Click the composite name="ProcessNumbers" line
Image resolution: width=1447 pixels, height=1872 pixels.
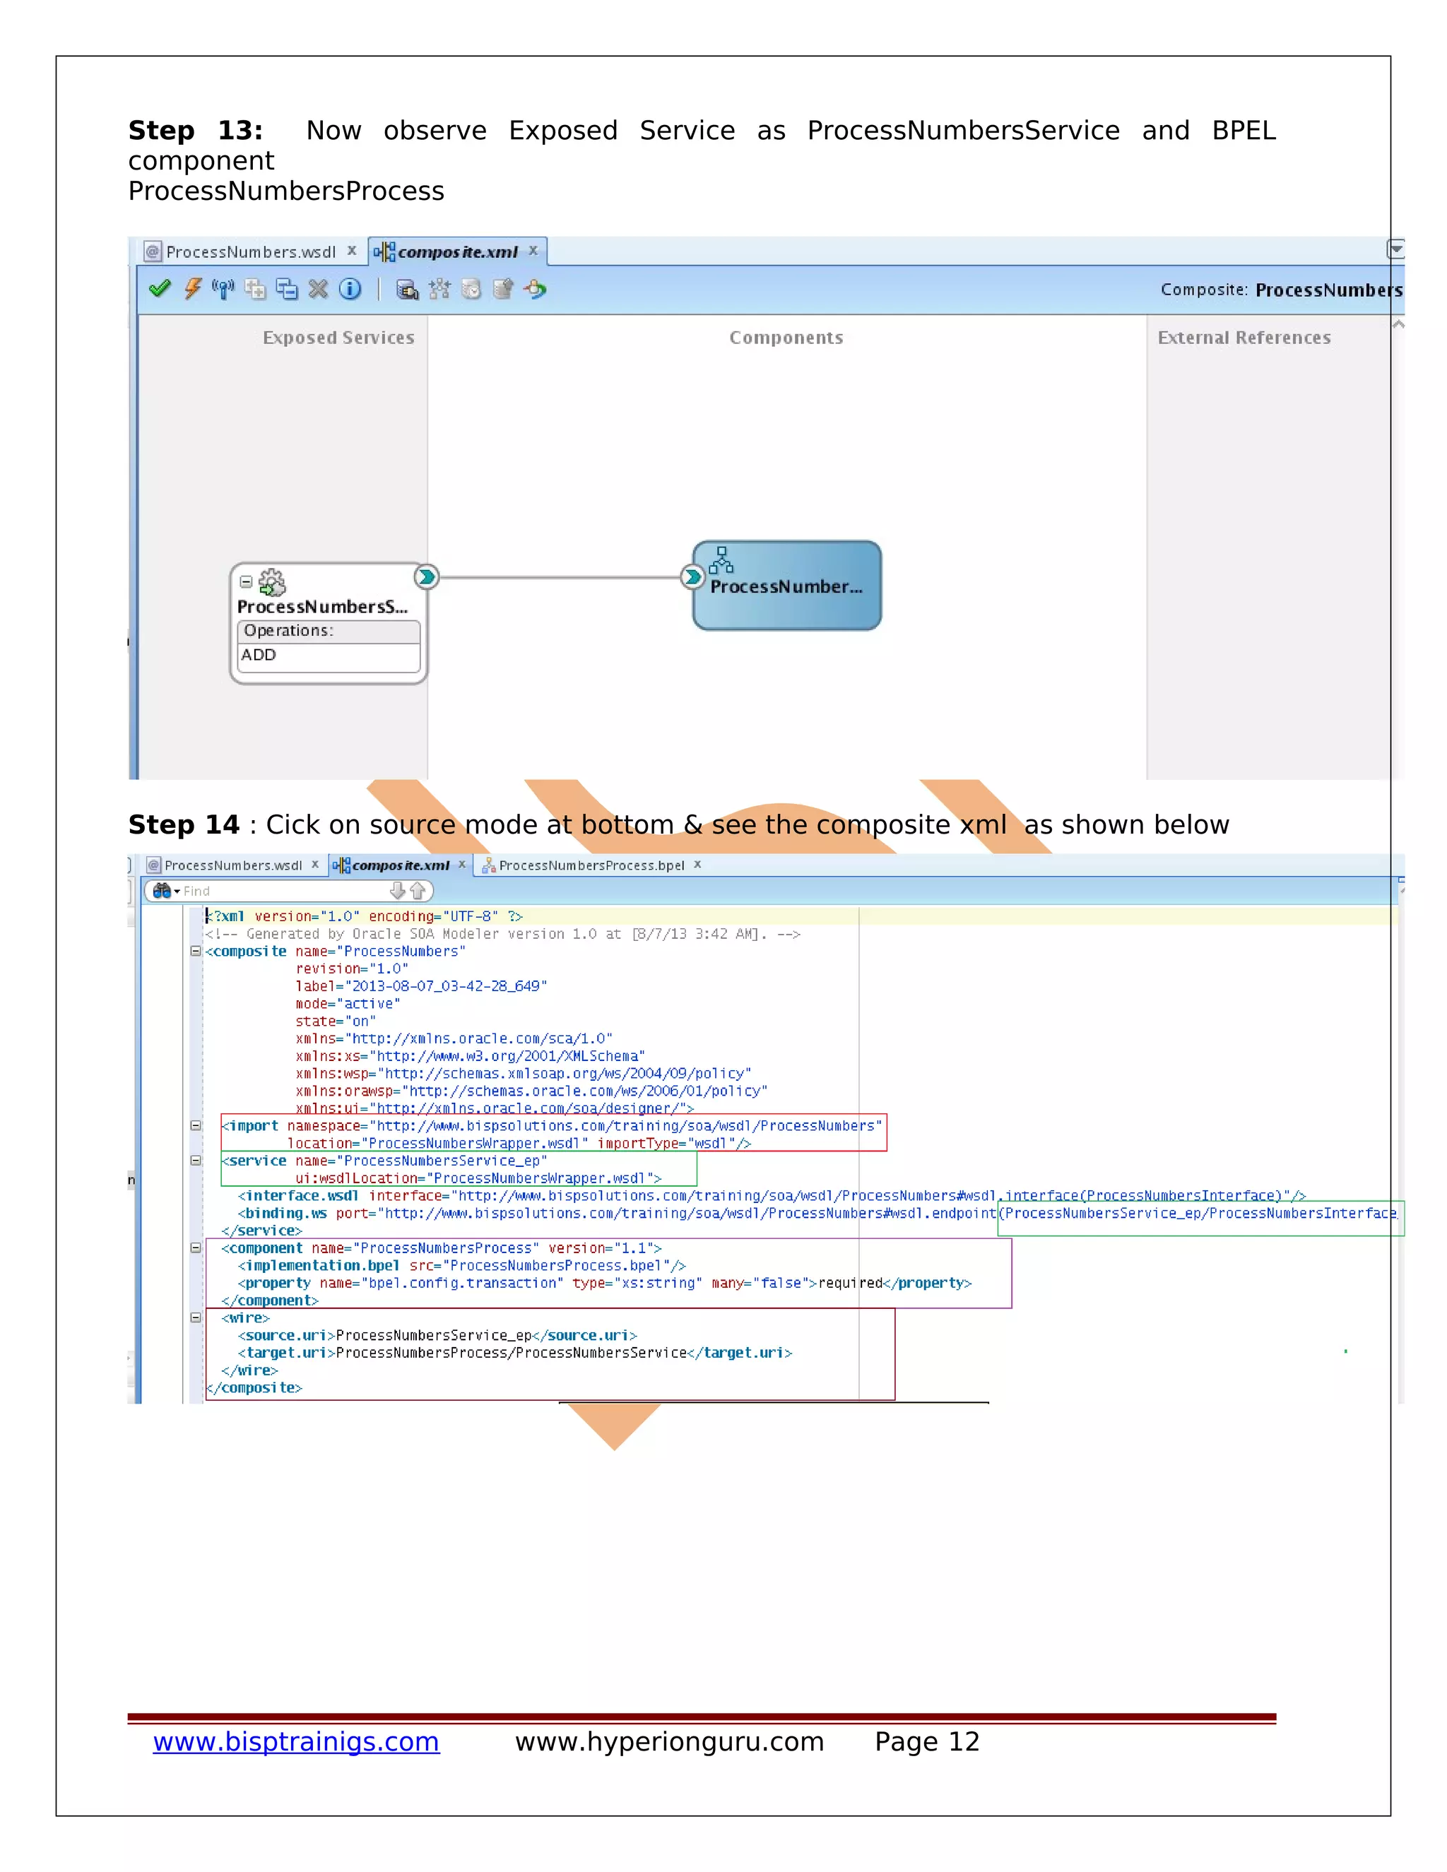click(x=335, y=952)
